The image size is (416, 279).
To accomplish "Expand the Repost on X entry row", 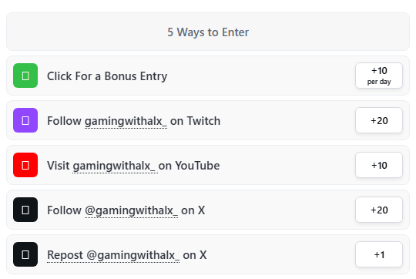I will click(208, 254).
